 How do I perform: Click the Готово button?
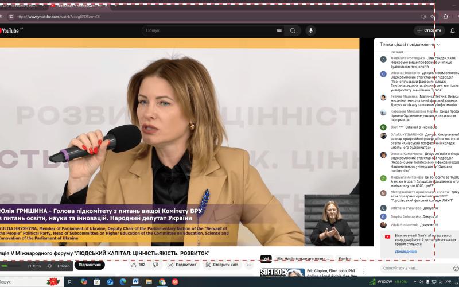click(64, 266)
